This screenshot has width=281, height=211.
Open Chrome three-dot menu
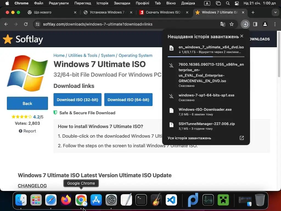[275, 24]
